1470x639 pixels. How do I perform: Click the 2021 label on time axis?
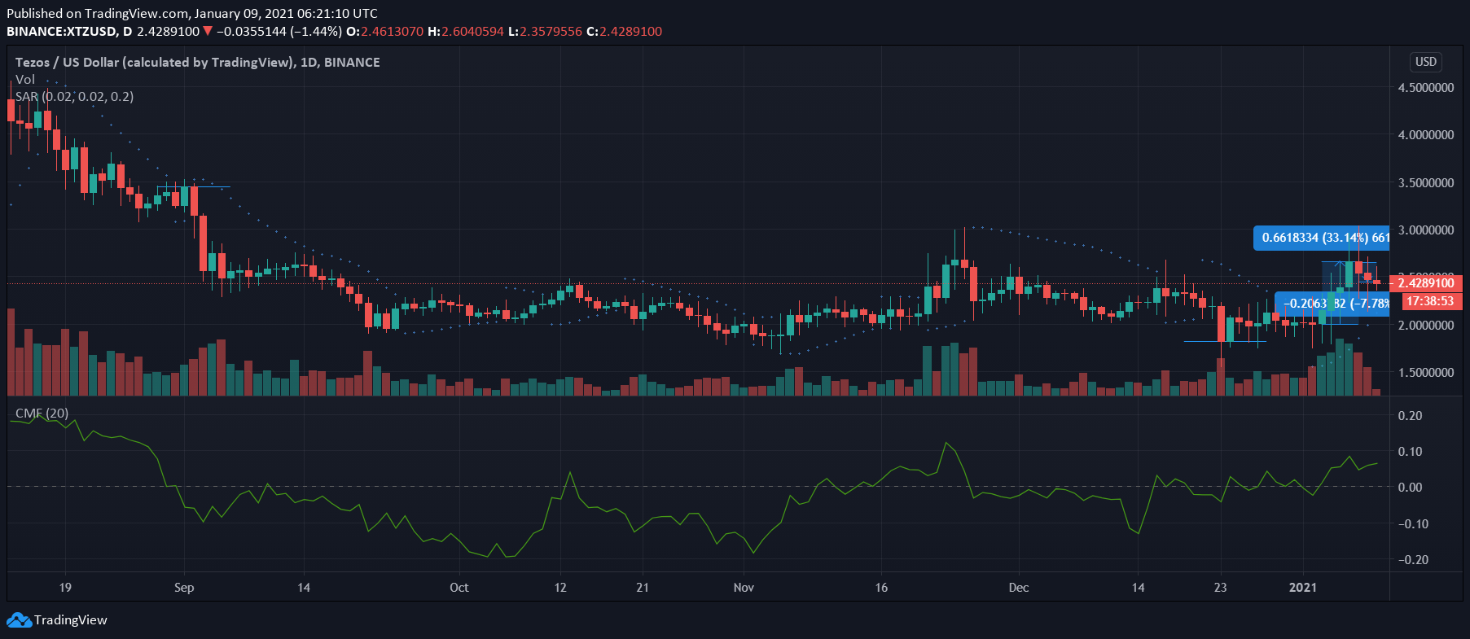coord(1303,588)
